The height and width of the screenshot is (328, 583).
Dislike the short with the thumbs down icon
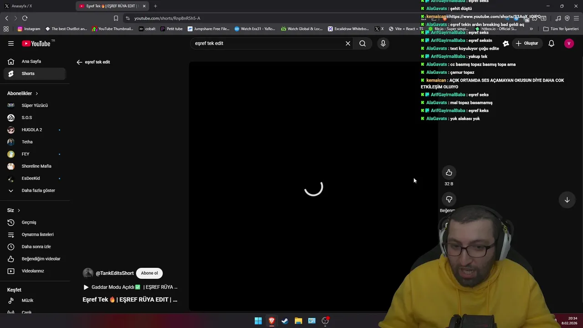click(449, 199)
